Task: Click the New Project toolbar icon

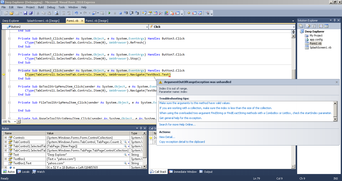Action: point(6,13)
